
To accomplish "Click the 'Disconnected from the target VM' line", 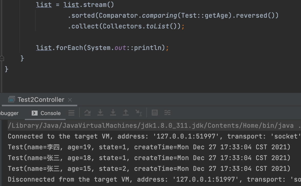I will pos(154,179).
